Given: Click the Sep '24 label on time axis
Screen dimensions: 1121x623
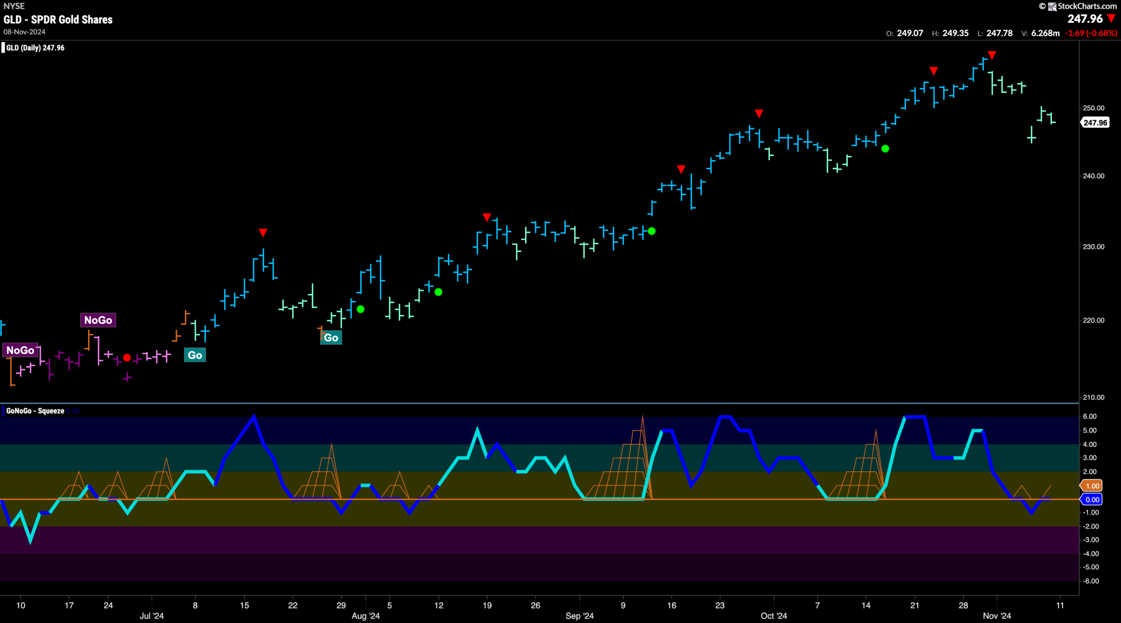Looking at the screenshot, I should [x=579, y=616].
